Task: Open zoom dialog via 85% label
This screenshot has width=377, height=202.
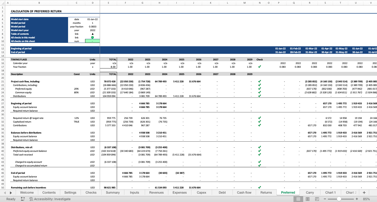Action: [367, 199]
